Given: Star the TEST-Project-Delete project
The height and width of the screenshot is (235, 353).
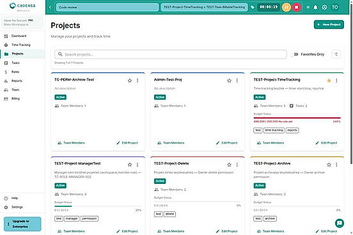Looking at the screenshot, I should tap(229, 165).
